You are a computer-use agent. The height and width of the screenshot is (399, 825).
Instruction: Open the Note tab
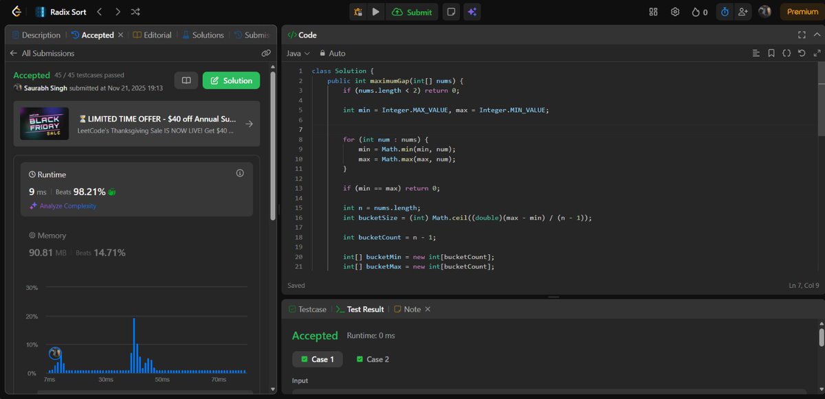point(407,310)
